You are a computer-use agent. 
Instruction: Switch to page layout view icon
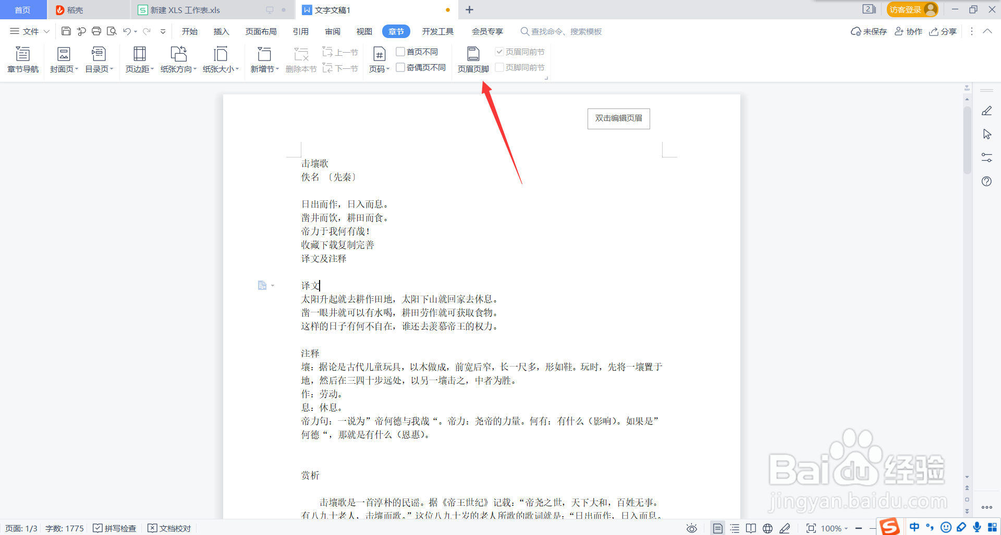click(718, 528)
